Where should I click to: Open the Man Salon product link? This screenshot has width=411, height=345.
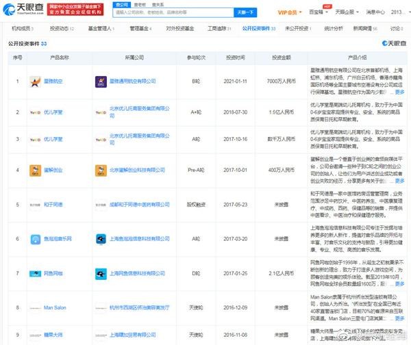(x=55, y=308)
